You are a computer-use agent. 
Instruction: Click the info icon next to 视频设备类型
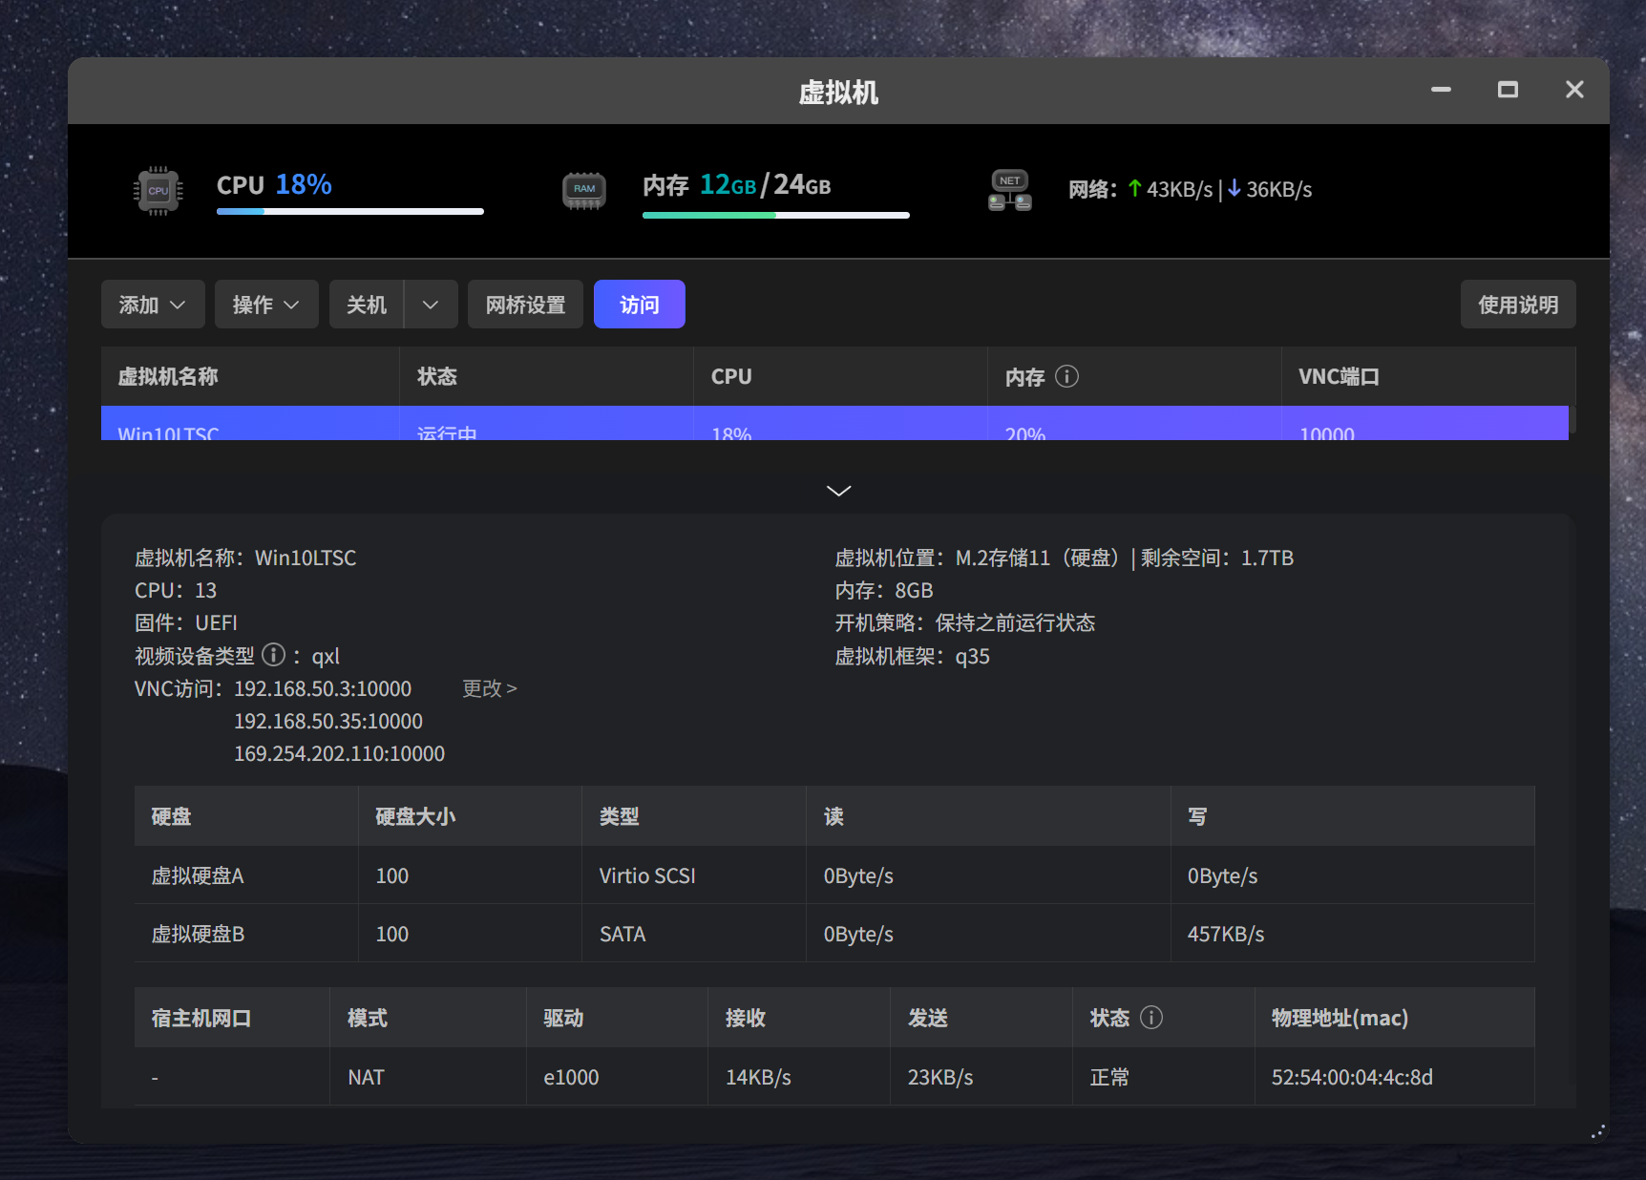coord(274,655)
